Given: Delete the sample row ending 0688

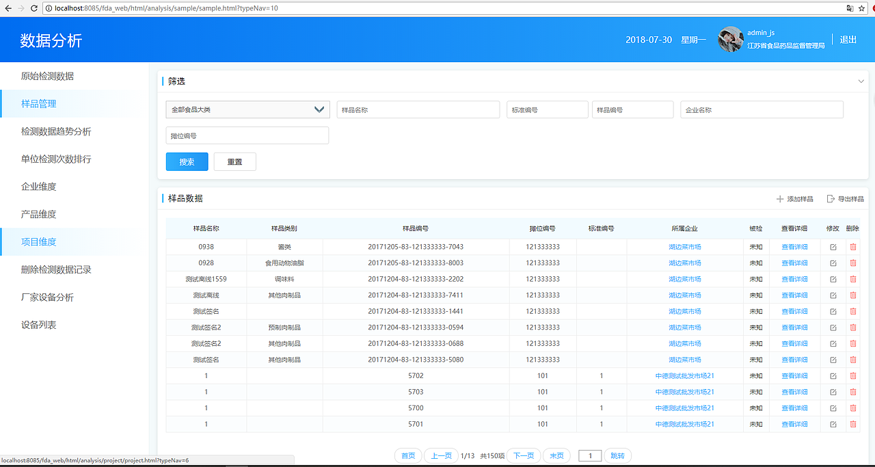Looking at the screenshot, I should pos(852,343).
